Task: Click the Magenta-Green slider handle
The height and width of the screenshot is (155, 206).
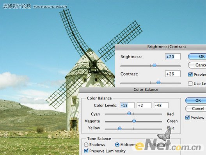Action: click(x=134, y=121)
